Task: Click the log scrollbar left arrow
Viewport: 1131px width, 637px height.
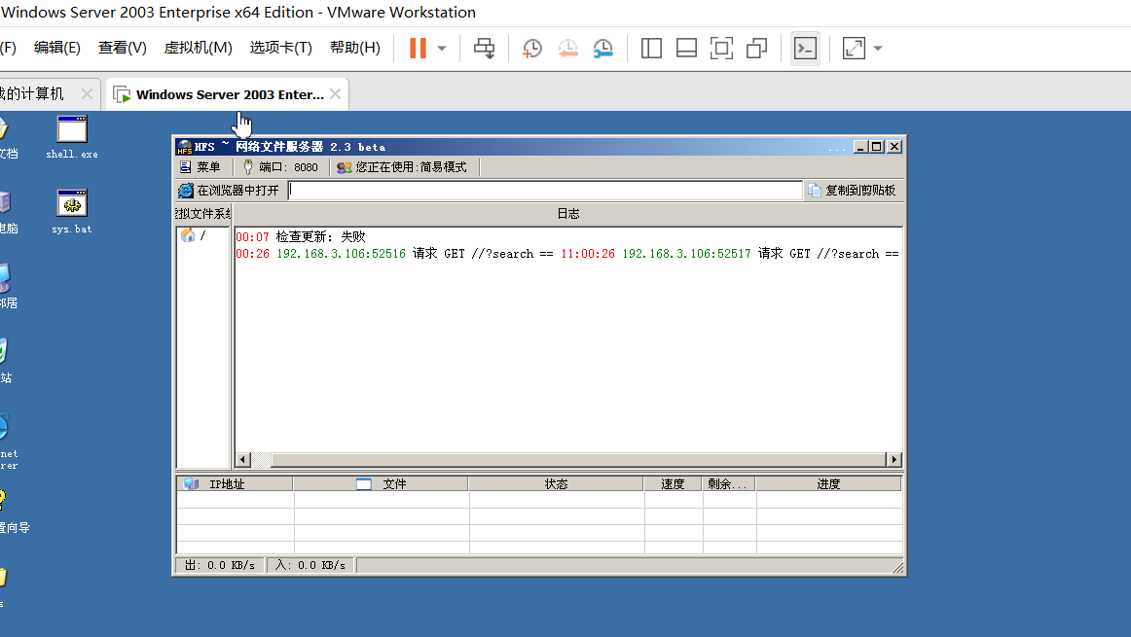Action: (243, 460)
